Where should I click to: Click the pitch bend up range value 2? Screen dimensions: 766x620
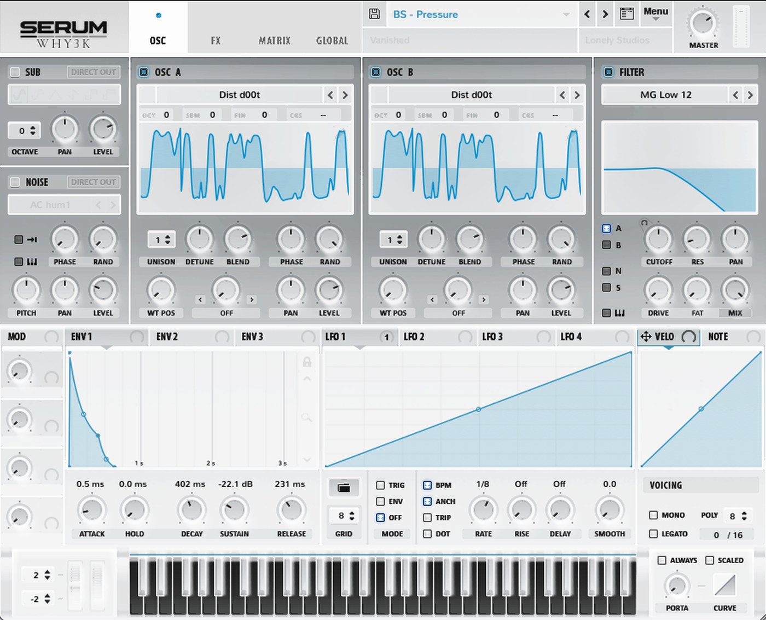pos(36,575)
